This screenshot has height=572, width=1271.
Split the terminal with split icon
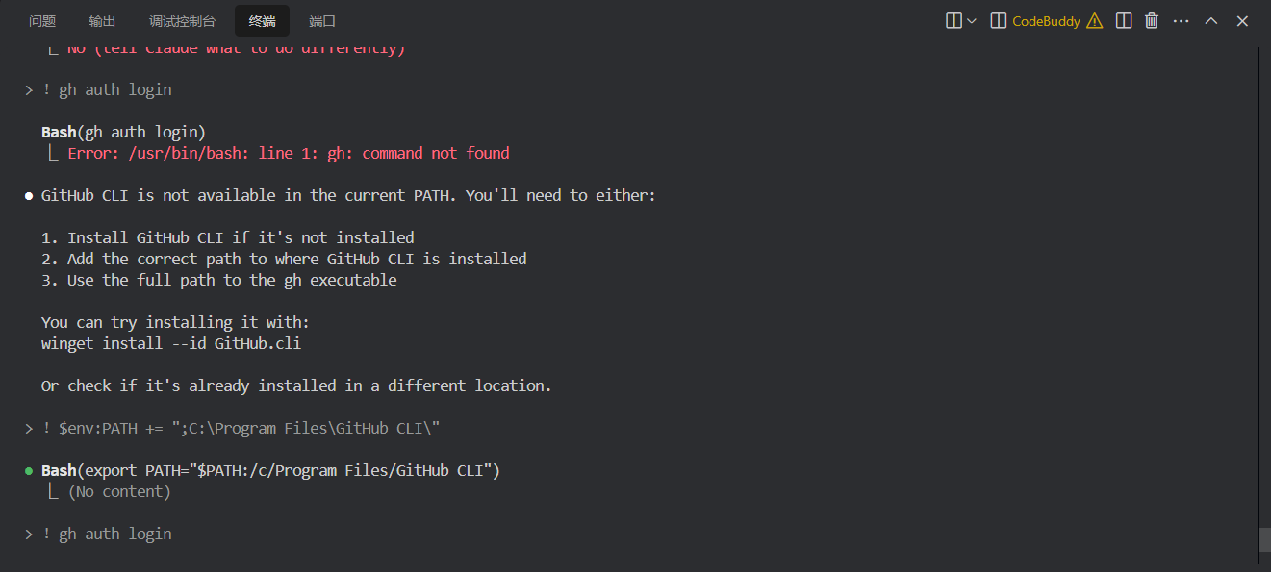pos(1124,21)
